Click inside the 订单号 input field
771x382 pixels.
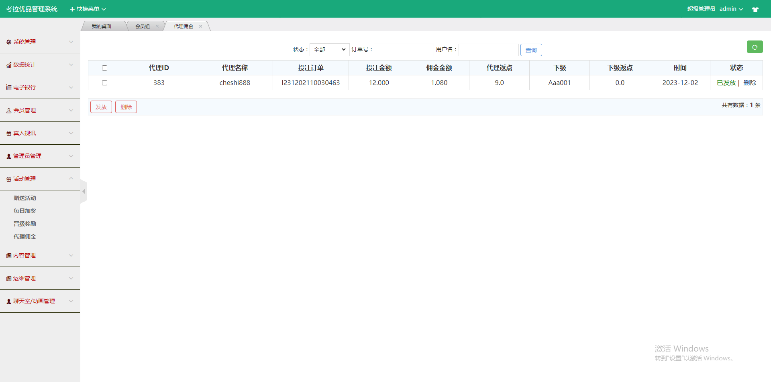403,49
